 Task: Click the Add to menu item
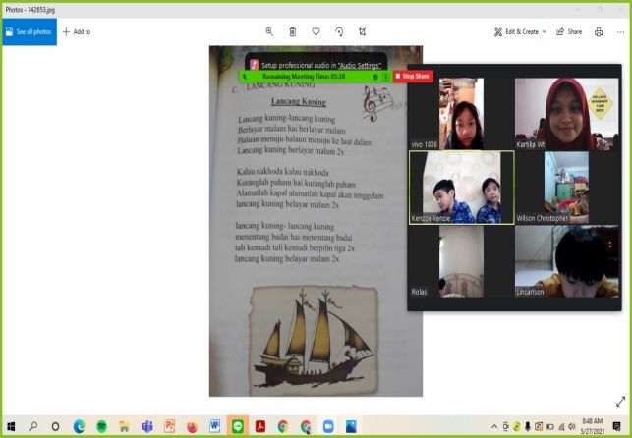tap(77, 31)
